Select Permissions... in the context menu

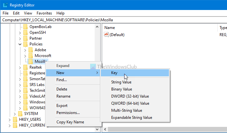coord(73,113)
